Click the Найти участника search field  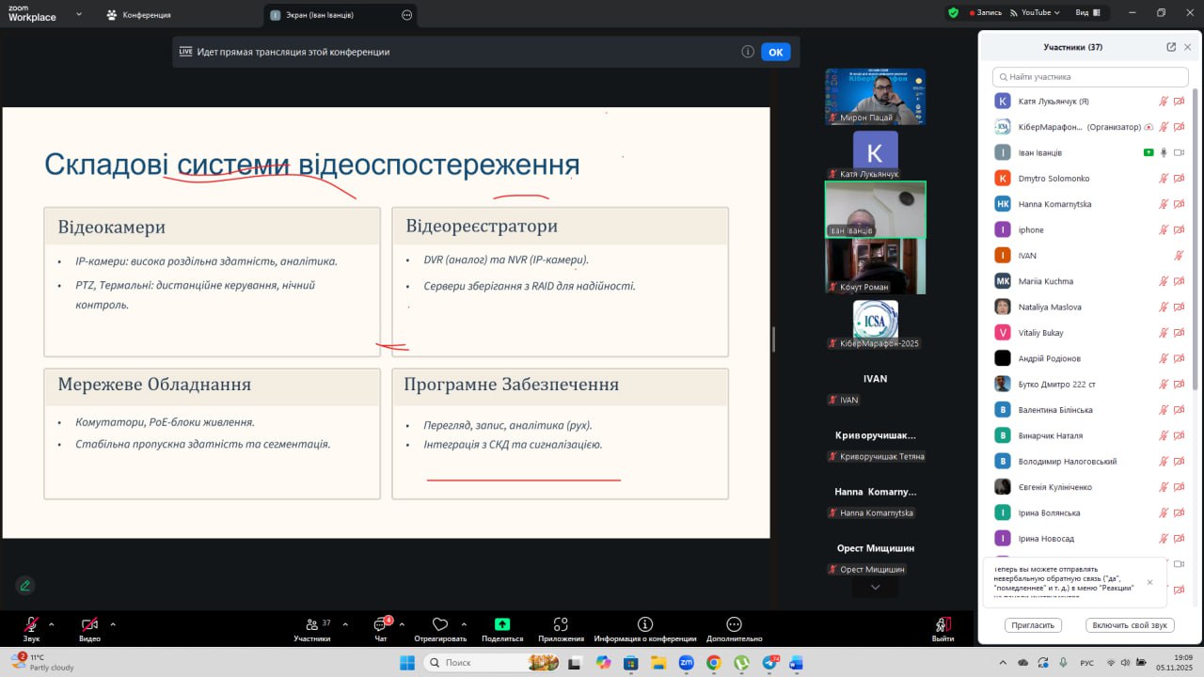pyautogui.click(x=1089, y=77)
